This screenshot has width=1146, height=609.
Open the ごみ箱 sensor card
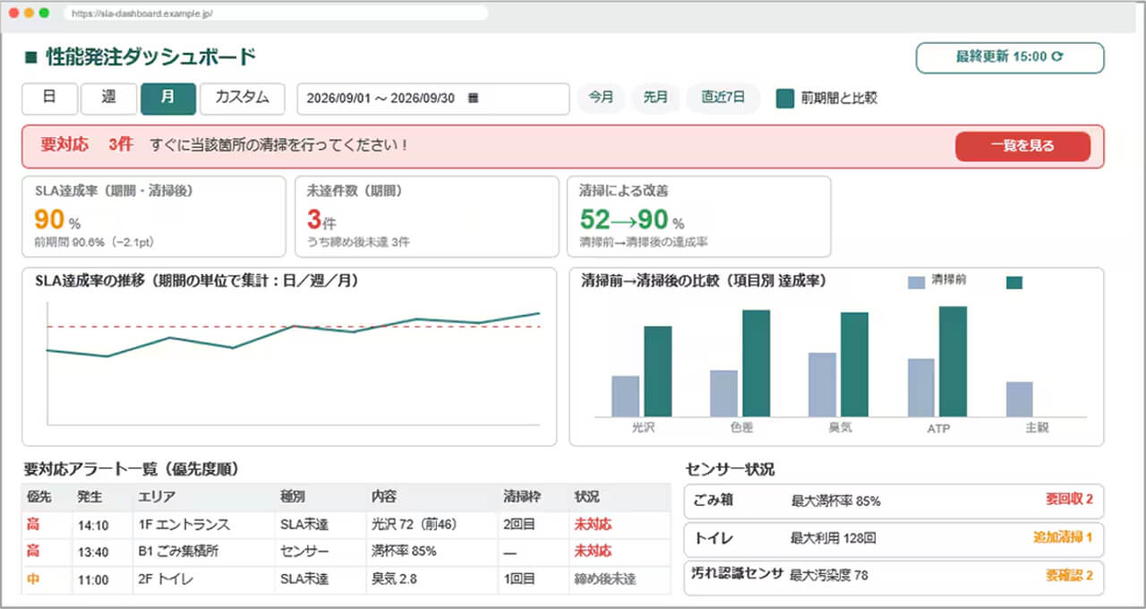(894, 501)
